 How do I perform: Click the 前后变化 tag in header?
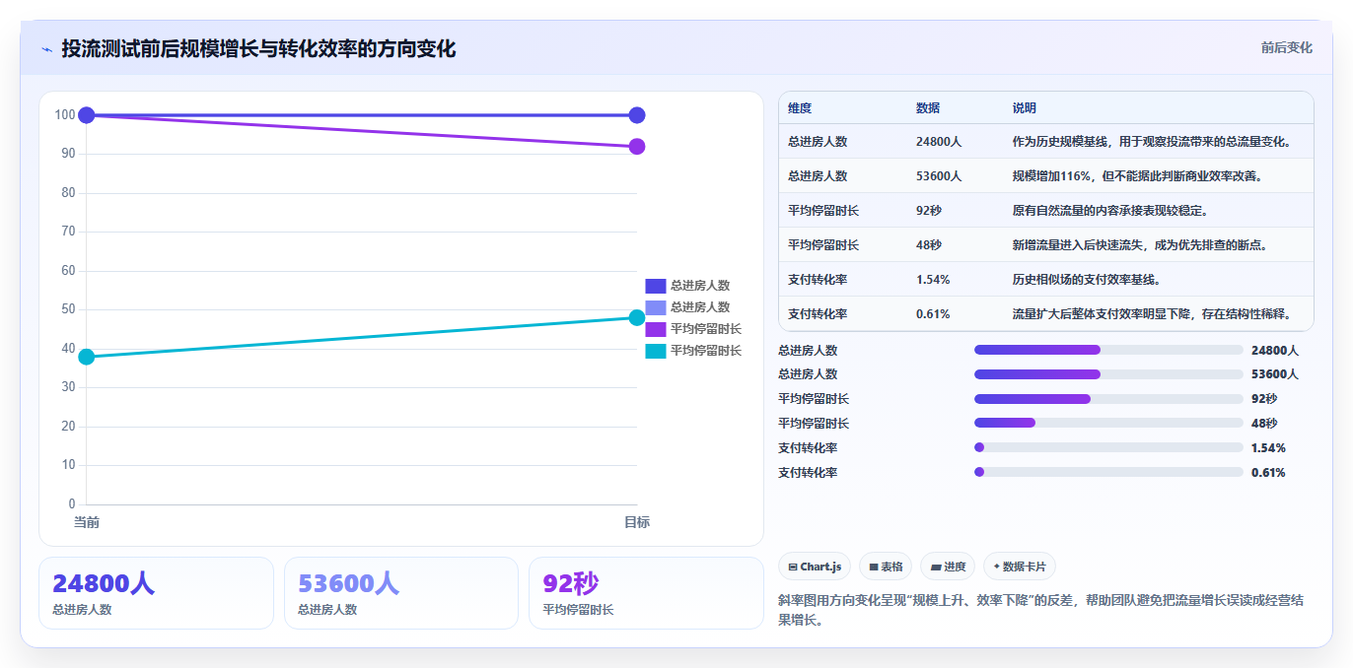click(x=1286, y=47)
